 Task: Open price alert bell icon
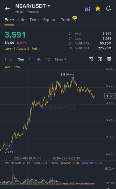(x=108, y=9)
